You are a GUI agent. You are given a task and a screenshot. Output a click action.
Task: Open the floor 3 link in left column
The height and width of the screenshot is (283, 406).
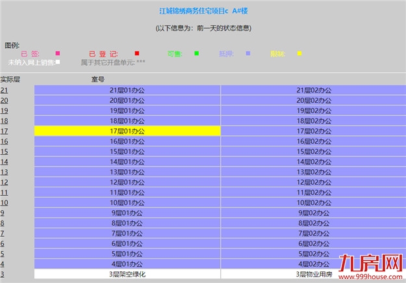pyautogui.click(x=3, y=274)
